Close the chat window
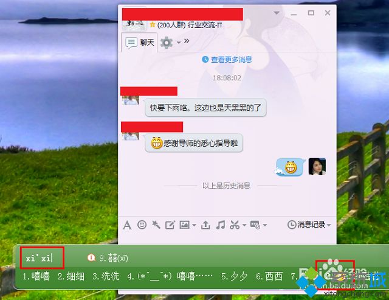This screenshot has height=300, width=389. pyautogui.click(x=328, y=13)
